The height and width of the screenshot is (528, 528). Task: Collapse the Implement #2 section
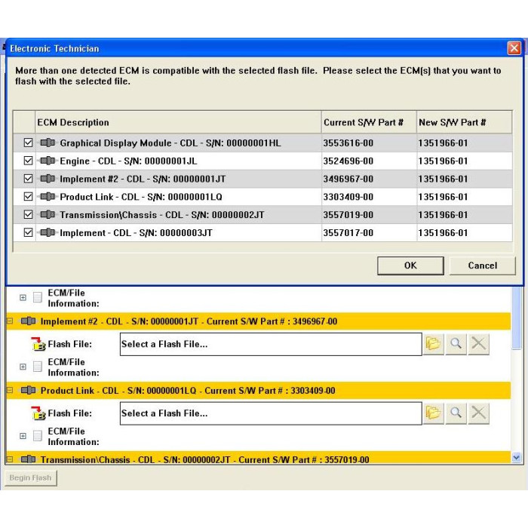(x=10, y=321)
